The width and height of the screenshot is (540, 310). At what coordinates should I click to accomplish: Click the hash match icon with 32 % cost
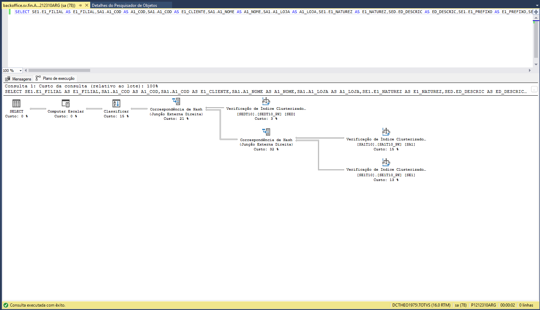click(266, 132)
